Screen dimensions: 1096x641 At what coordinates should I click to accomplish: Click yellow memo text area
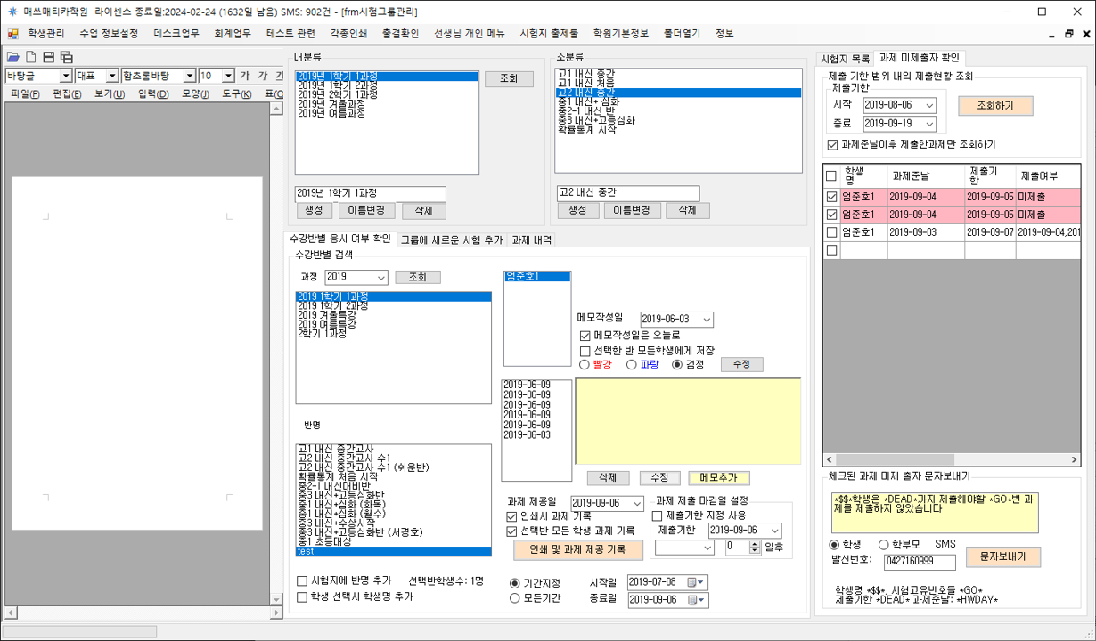(688, 421)
